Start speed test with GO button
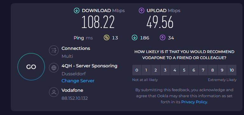244x115 pixels. click(x=31, y=67)
